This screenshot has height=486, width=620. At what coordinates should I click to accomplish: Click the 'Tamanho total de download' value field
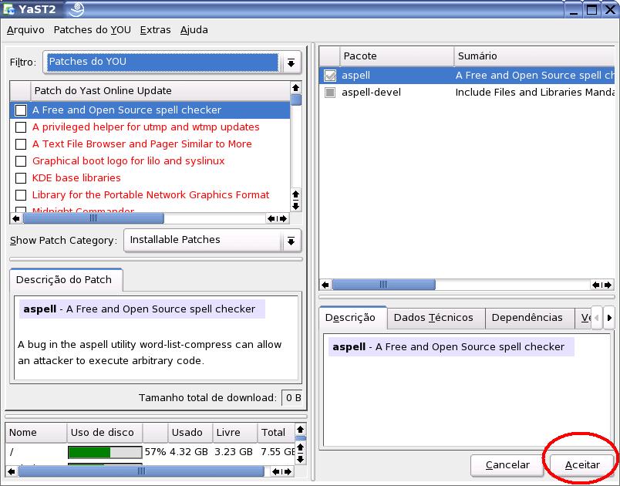coord(292,398)
